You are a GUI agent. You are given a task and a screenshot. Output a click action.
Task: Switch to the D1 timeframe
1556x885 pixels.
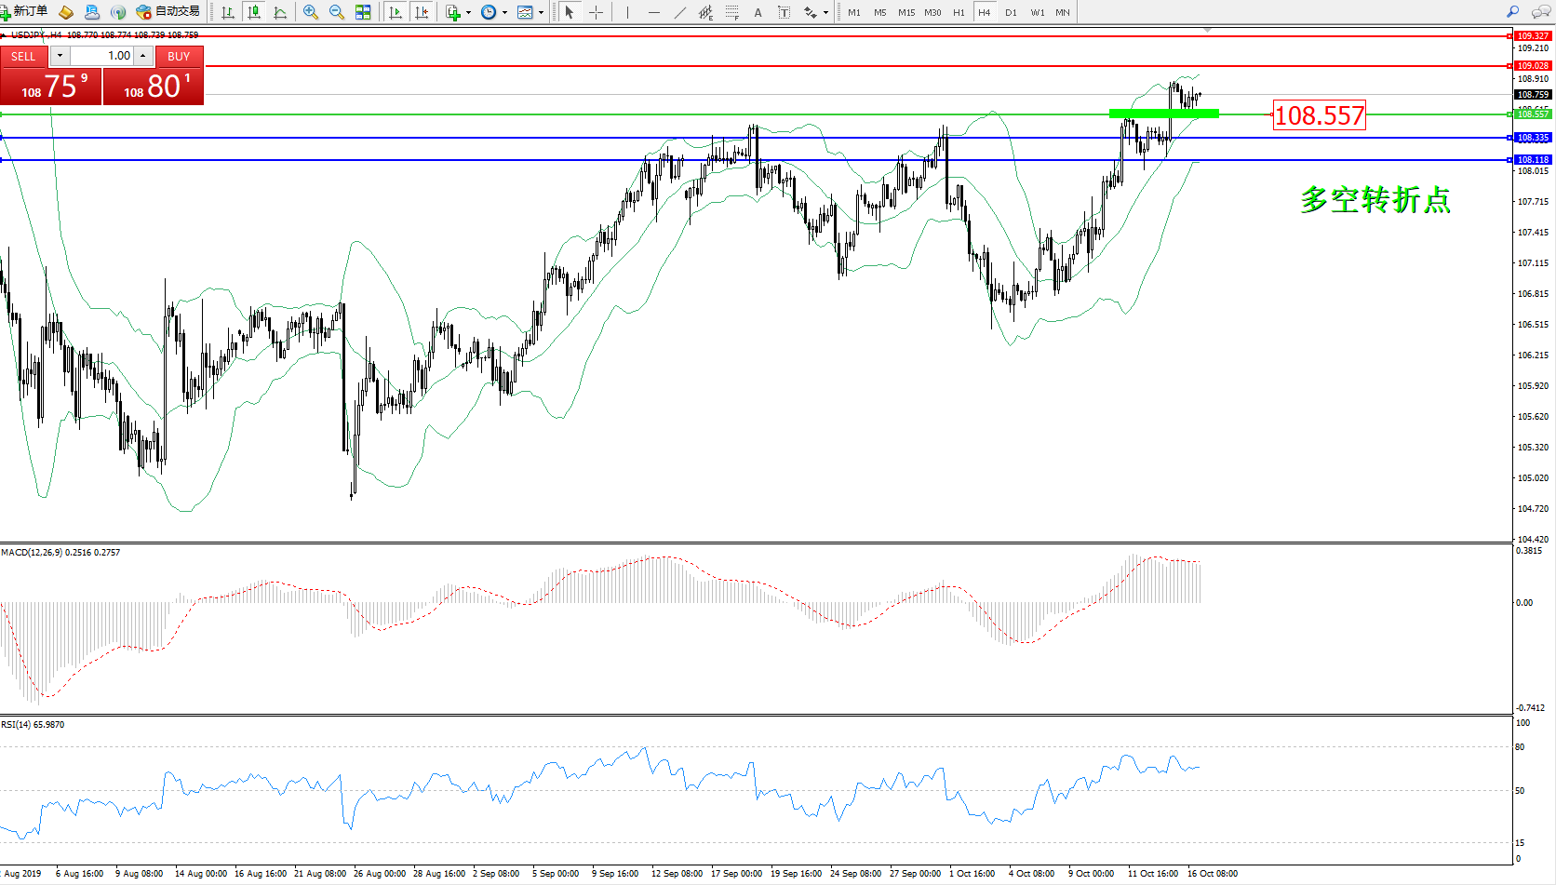(x=1011, y=12)
